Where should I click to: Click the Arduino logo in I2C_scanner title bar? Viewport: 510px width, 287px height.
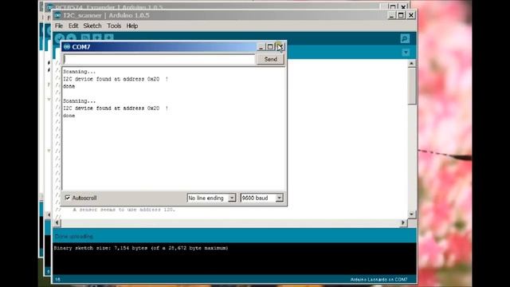[x=57, y=15]
